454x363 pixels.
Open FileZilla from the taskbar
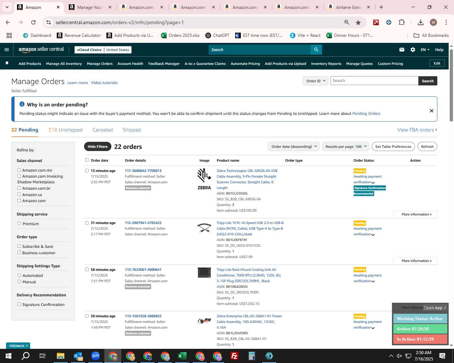coord(234,356)
